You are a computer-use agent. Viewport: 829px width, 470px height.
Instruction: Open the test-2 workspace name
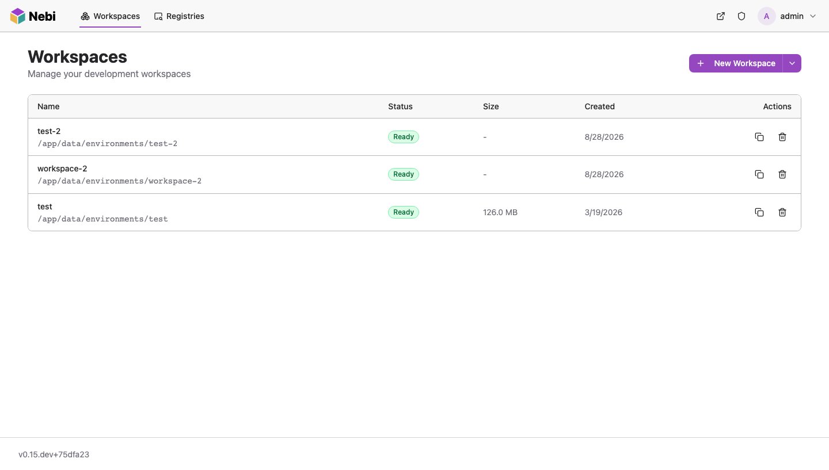click(49, 131)
